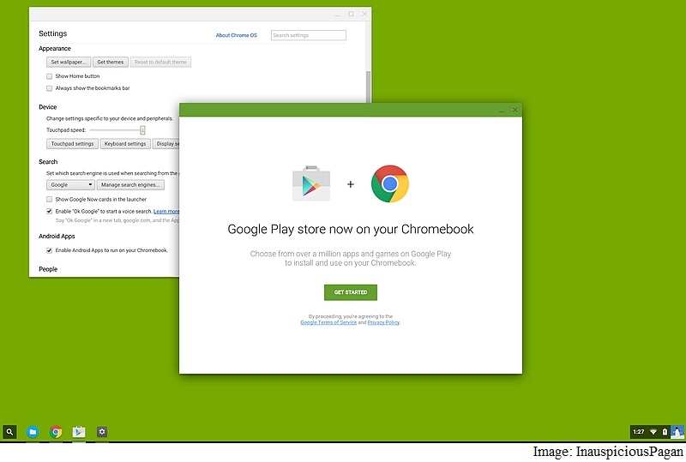Screen dimensions: 686x462
Task: Click the Set wallpaper button
Action: [69, 62]
